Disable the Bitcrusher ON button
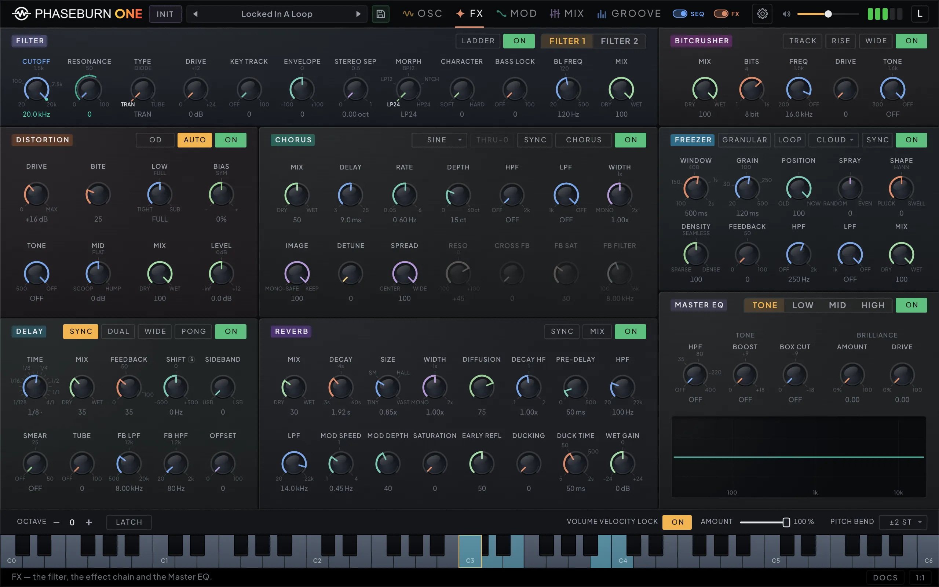Screen dimensions: 939x587 pyautogui.click(x=911, y=41)
